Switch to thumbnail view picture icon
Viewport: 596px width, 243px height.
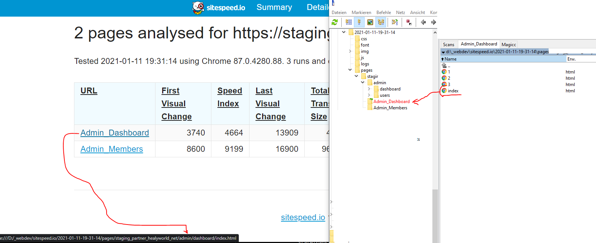pyautogui.click(x=370, y=22)
